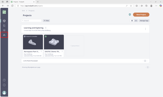Click the Issues to consider info icon
Image resolution: width=163 pixels, height=97 pixels.
coord(25,36)
